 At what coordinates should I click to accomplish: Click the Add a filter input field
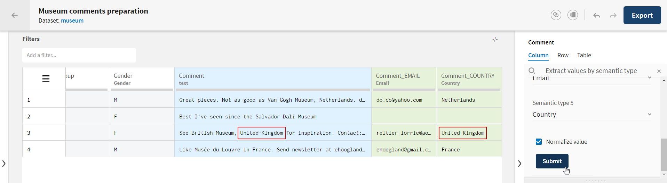[79, 55]
